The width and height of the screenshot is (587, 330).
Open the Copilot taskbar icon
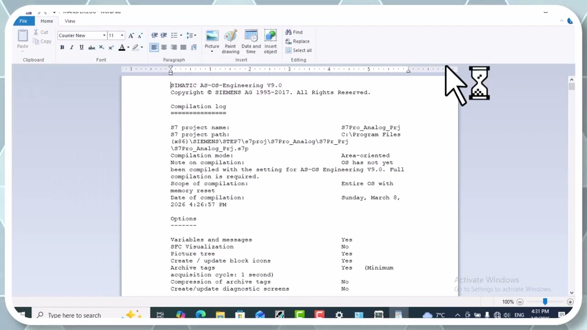(181, 315)
